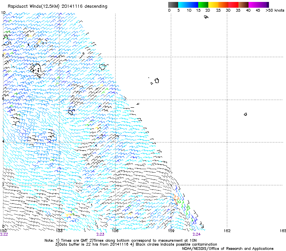Click the '153' longitude axis label
286x251 pixels.
[x=59, y=231]
